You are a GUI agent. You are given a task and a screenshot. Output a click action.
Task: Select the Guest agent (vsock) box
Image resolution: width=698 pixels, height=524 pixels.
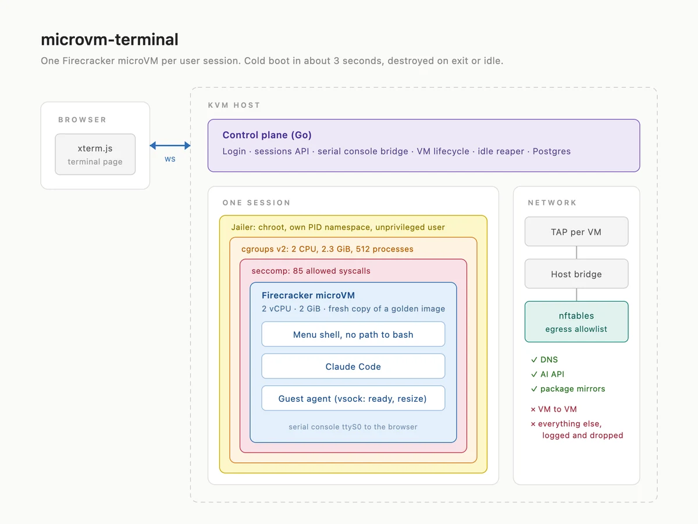coord(353,398)
